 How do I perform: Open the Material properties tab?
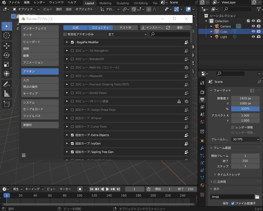202,185
